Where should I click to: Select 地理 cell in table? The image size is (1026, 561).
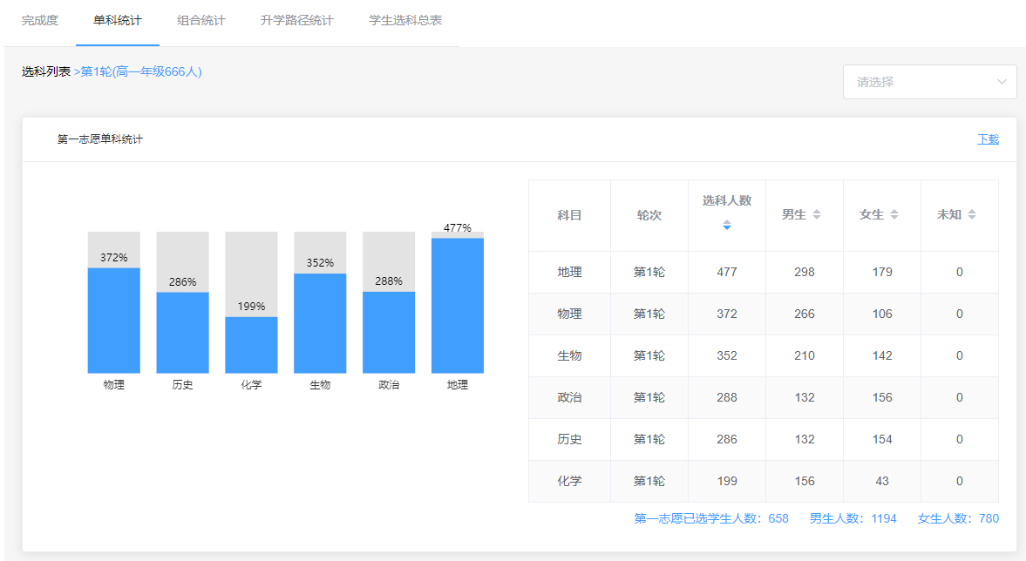coord(569,272)
